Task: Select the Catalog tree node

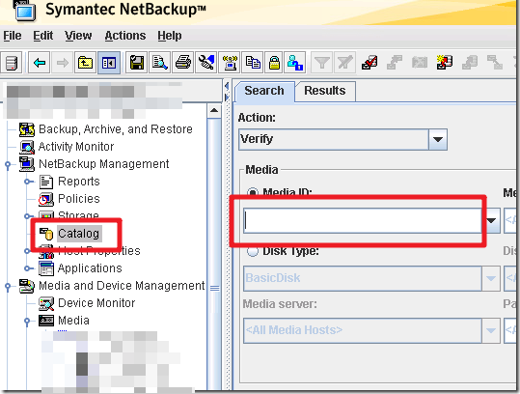Action: 78,234
